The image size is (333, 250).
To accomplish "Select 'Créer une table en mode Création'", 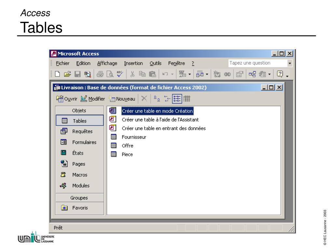I will click(157, 111).
